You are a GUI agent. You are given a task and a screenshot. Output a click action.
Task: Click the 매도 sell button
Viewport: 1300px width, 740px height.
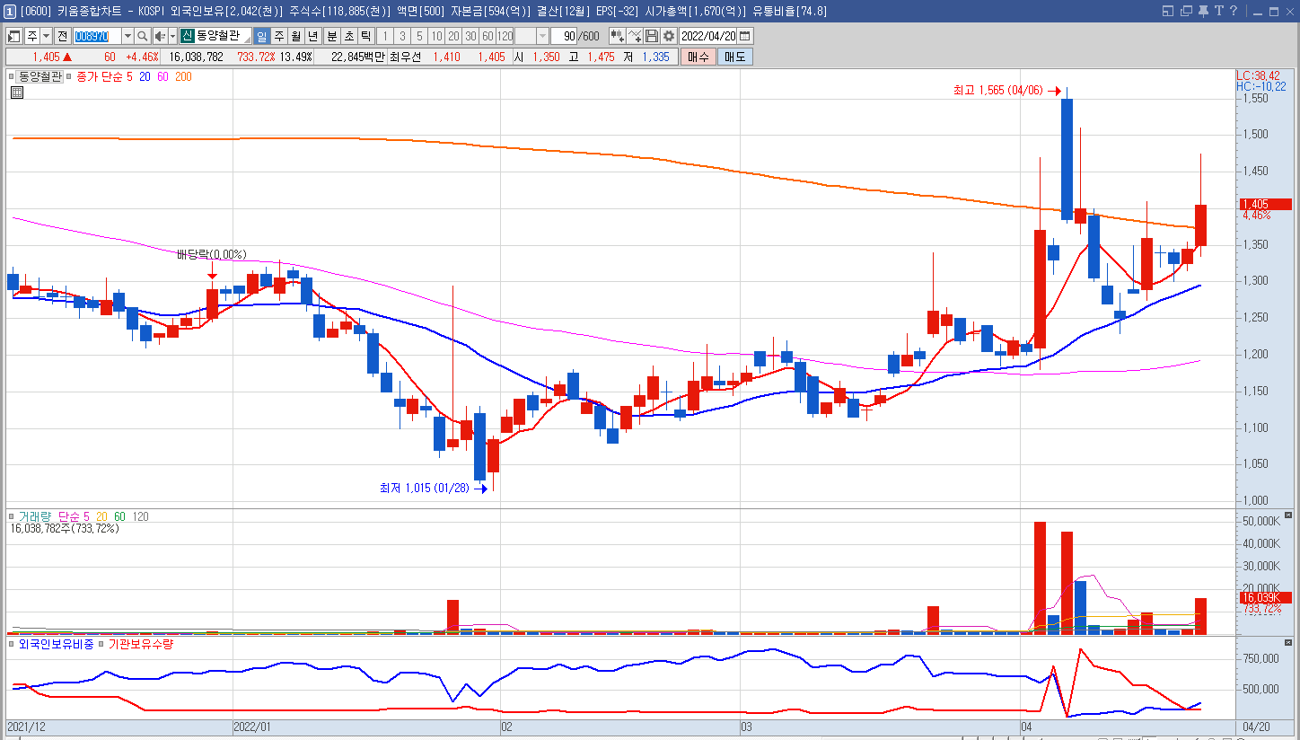click(x=735, y=57)
